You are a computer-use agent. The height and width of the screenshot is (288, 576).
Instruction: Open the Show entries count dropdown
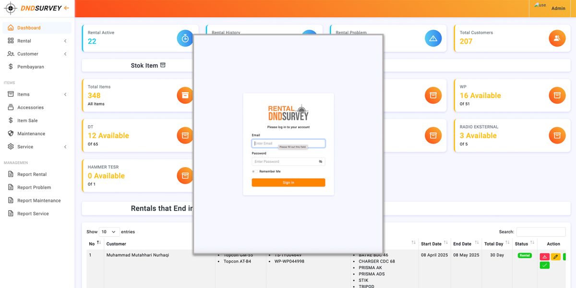click(109, 232)
